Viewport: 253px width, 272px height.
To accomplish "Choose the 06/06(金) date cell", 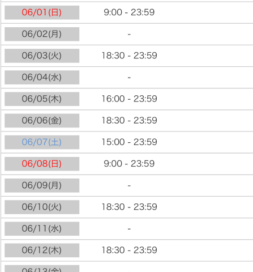I will pos(42,121).
